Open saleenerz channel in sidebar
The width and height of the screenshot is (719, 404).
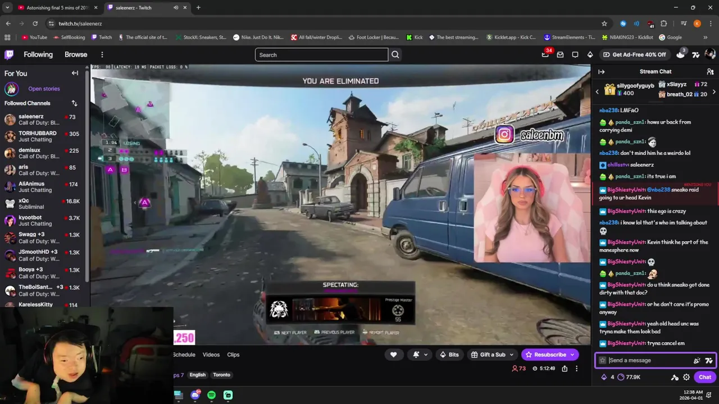(x=43, y=120)
